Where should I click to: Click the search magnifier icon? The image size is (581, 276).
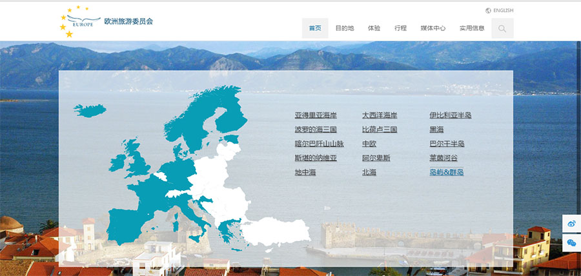(502, 28)
